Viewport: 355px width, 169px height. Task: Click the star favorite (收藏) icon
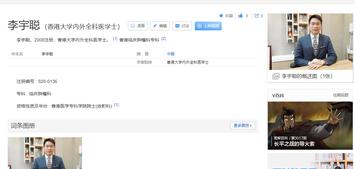pyautogui.click(x=221, y=16)
